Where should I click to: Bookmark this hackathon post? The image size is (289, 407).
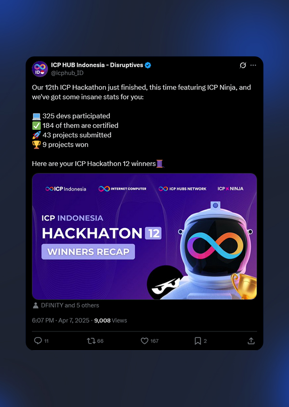pyautogui.click(x=197, y=341)
